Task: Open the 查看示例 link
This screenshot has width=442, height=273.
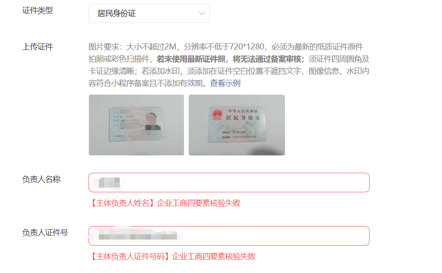Action: coord(225,83)
